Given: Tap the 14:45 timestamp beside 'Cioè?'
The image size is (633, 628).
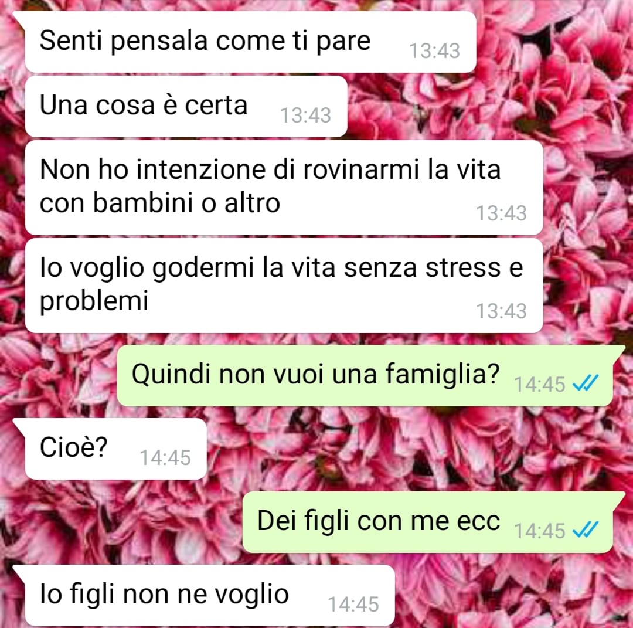Looking at the screenshot, I should [x=165, y=458].
